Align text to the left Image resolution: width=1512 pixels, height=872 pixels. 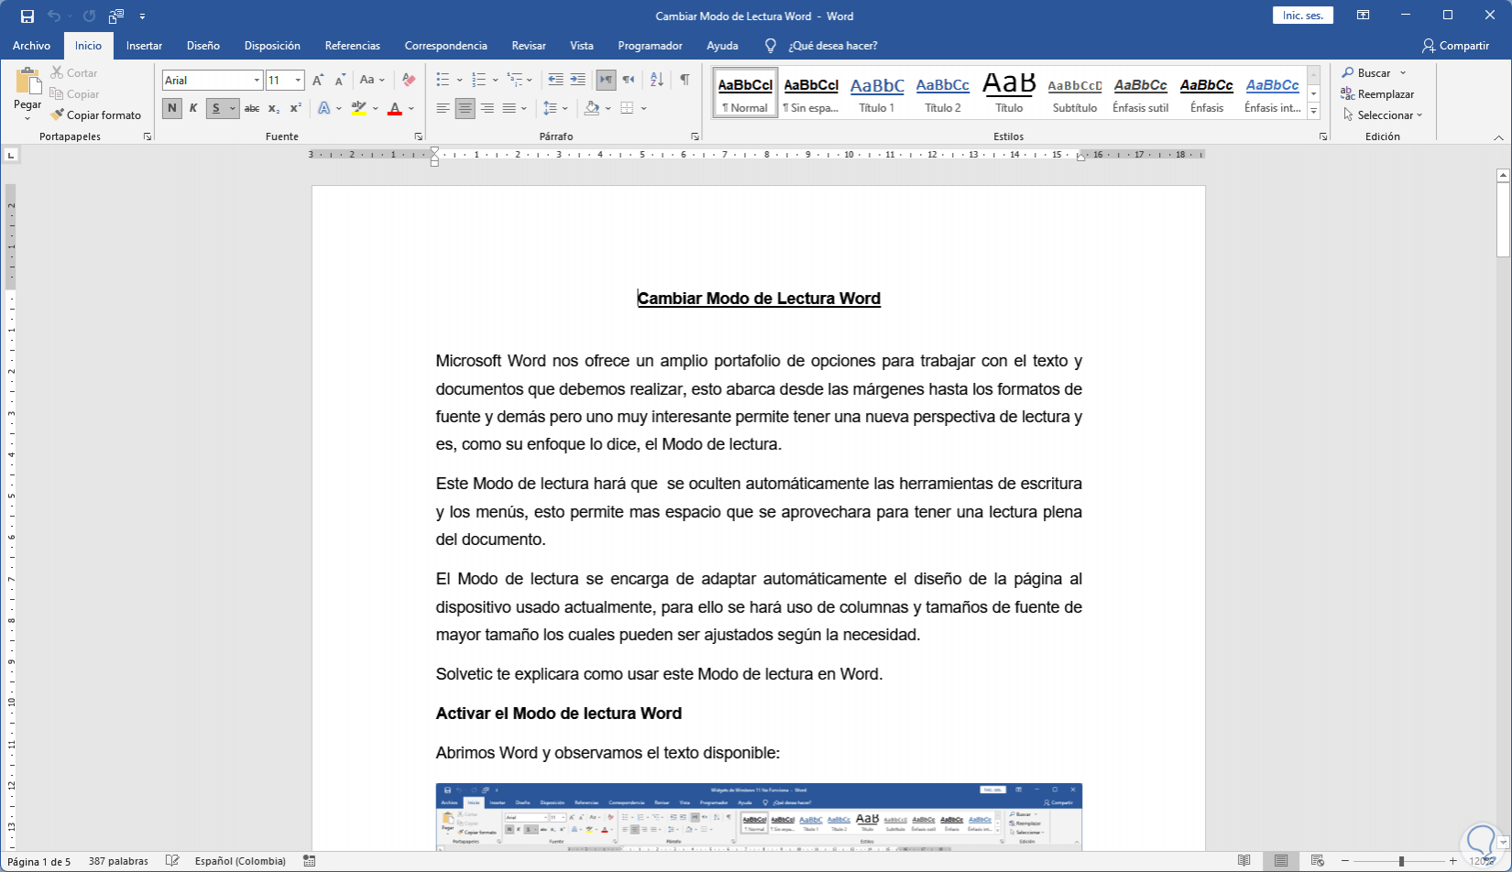coord(444,108)
